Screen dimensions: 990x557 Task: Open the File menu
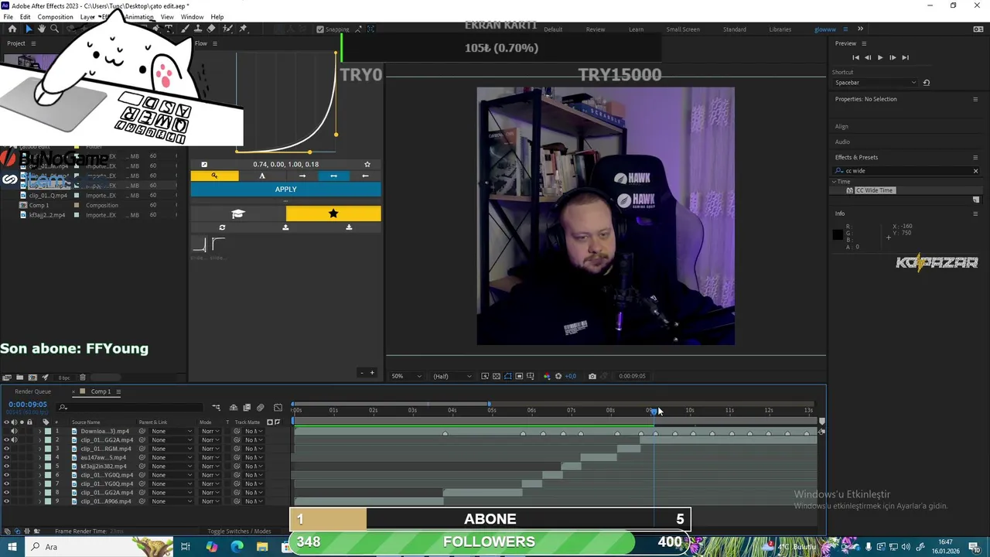(x=8, y=17)
